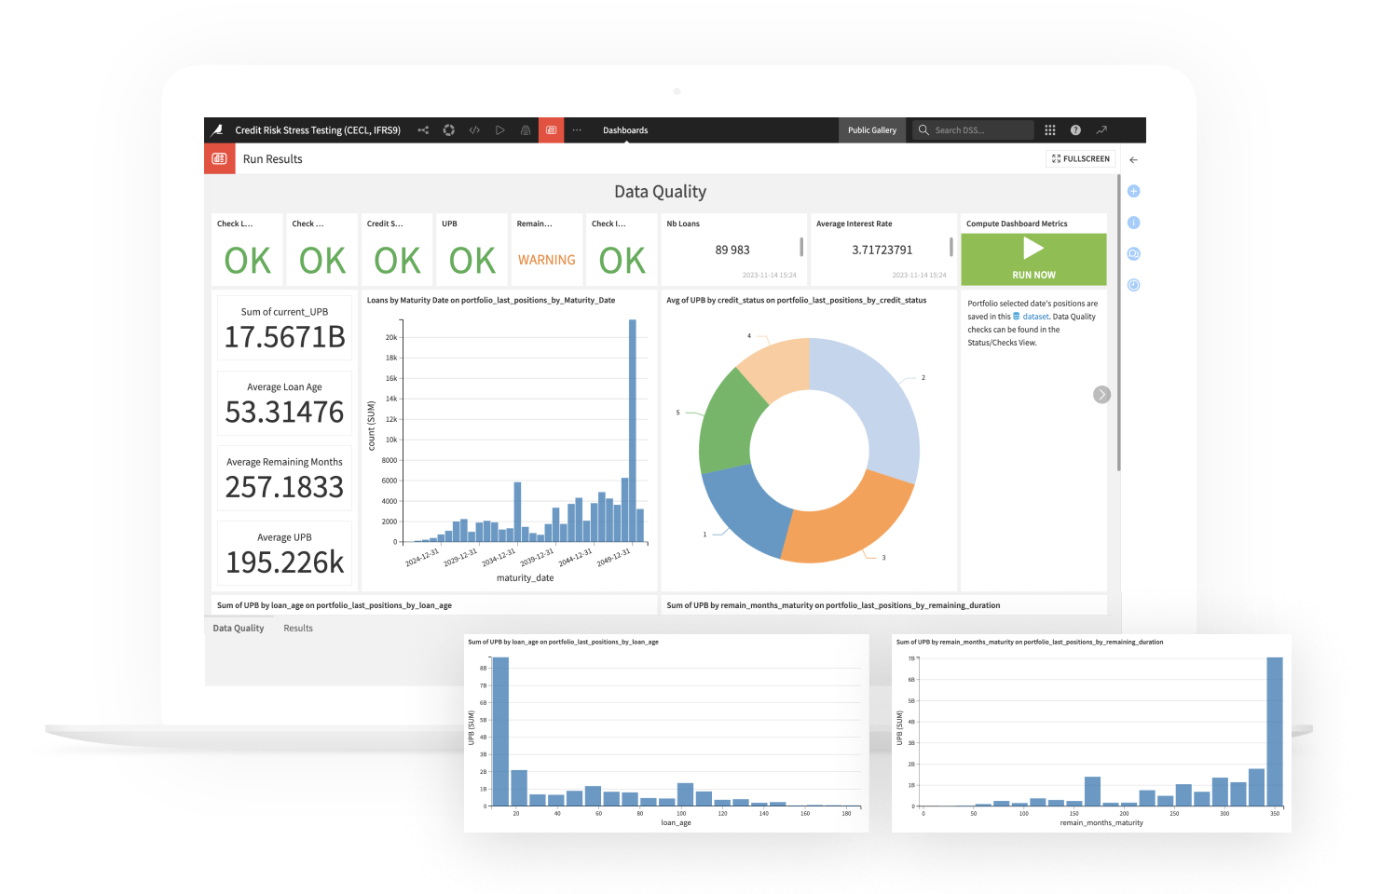This screenshot has height=894, width=1395.
Task: Switch to the Results tab
Action: click(x=298, y=629)
